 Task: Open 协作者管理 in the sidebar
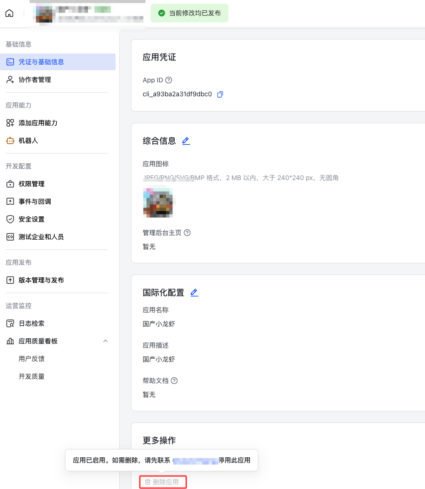pyautogui.click(x=34, y=80)
